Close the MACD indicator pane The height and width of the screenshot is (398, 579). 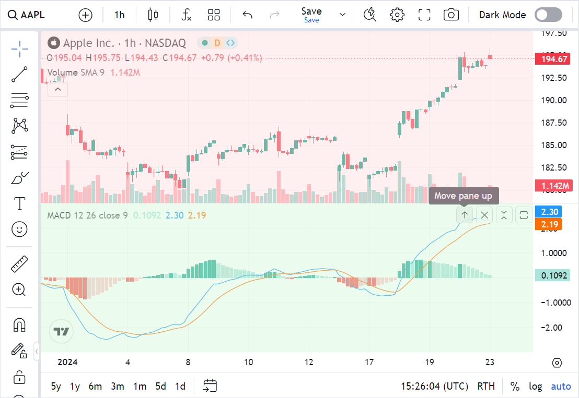click(484, 215)
